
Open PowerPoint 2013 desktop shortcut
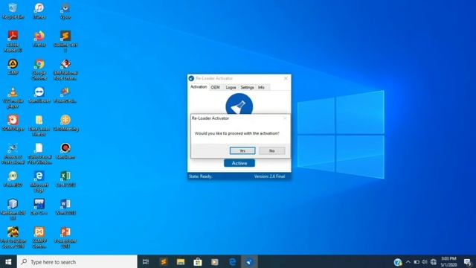click(65, 237)
